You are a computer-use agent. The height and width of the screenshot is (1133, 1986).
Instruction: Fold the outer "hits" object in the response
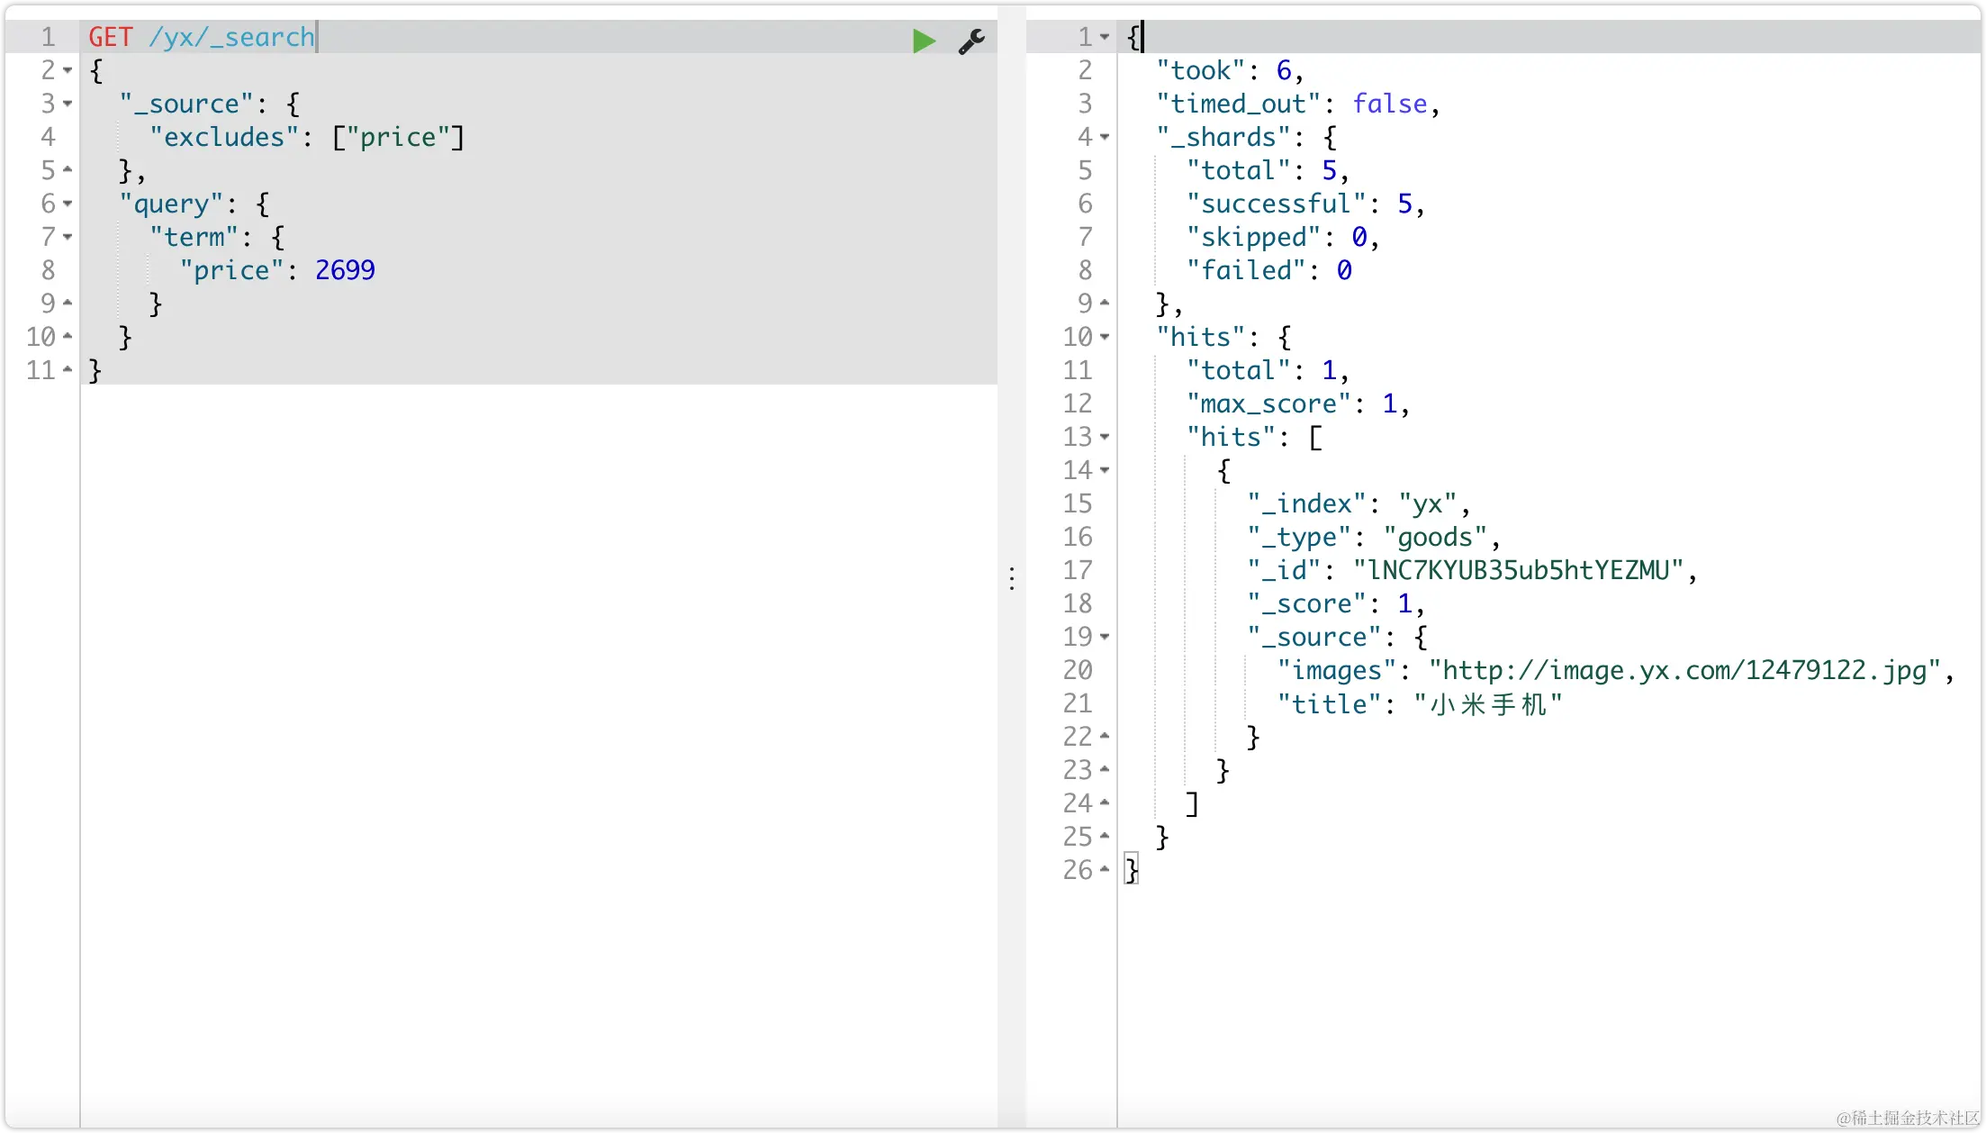tap(1105, 337)
